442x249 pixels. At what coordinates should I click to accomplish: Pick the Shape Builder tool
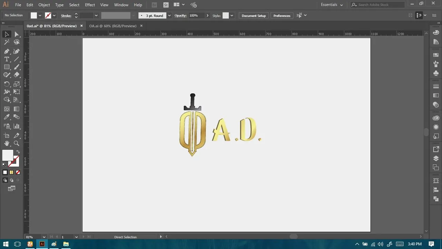7,100
